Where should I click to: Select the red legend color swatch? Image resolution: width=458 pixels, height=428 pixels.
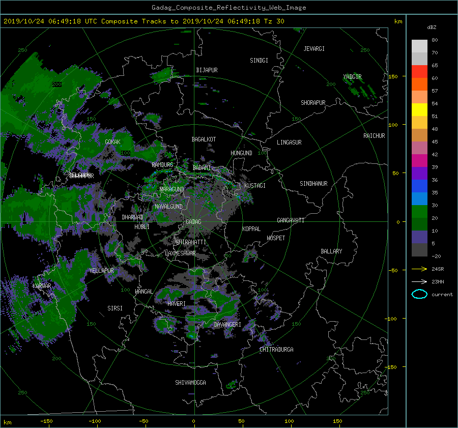419,72
